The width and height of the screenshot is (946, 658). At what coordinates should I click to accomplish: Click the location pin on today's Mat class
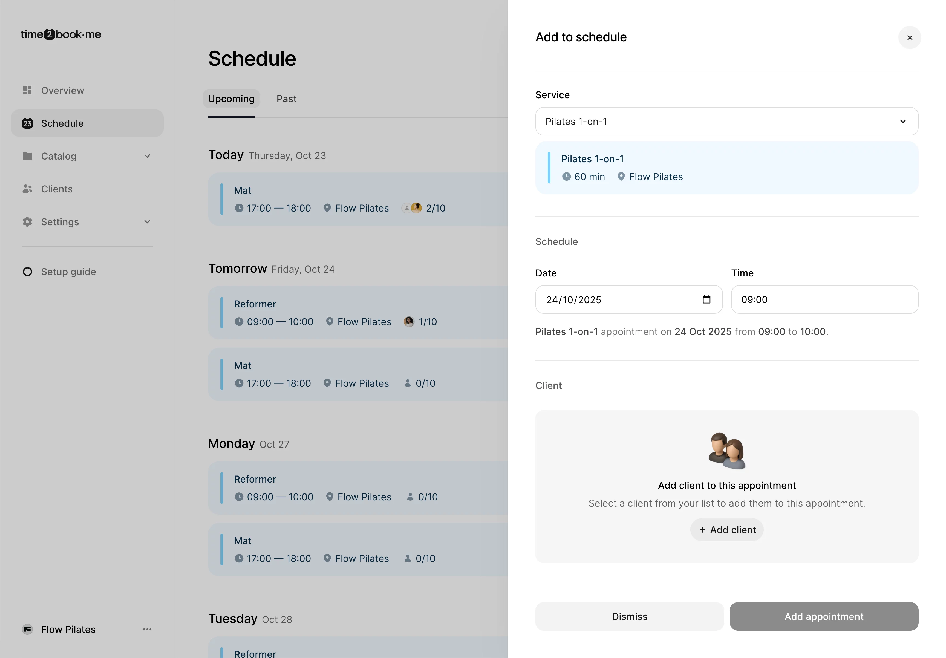click(327, 208)
